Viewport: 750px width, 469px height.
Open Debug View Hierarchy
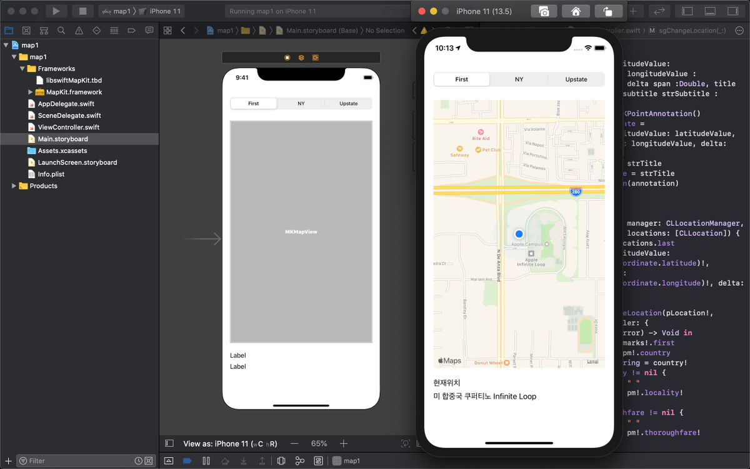click(x=281, y=461)
